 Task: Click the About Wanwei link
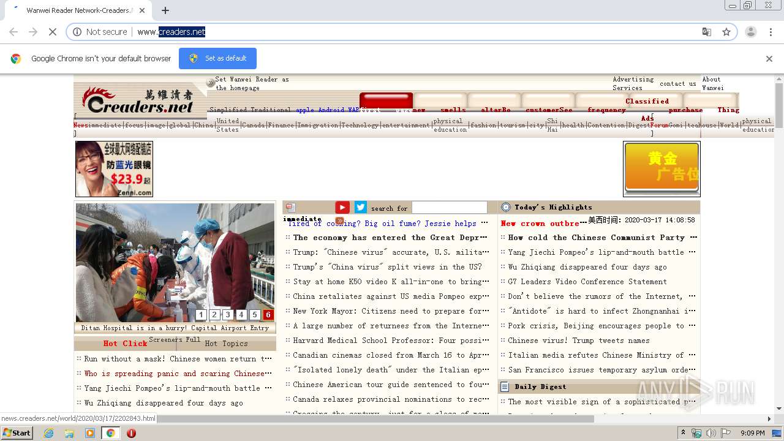[x=713, y=83]
